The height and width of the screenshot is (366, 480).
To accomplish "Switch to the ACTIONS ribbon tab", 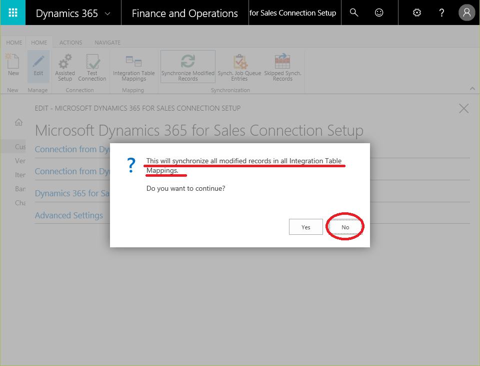I will pyautogui.click(x=70, y=42).
